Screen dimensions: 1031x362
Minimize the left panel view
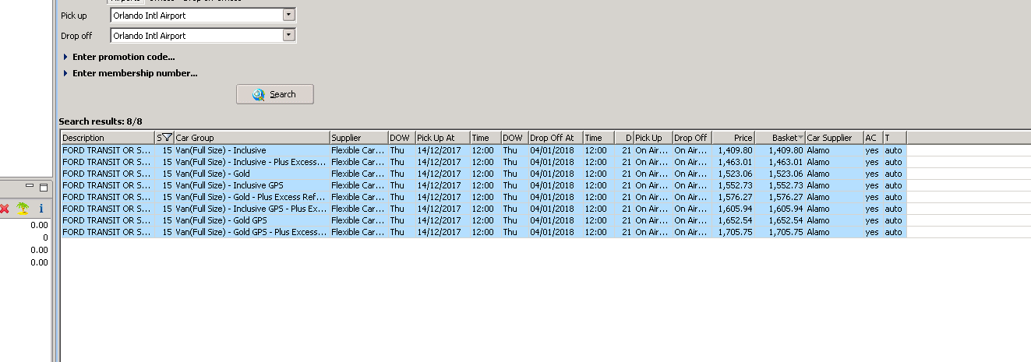pyautogui.click(x=30, y=187)
